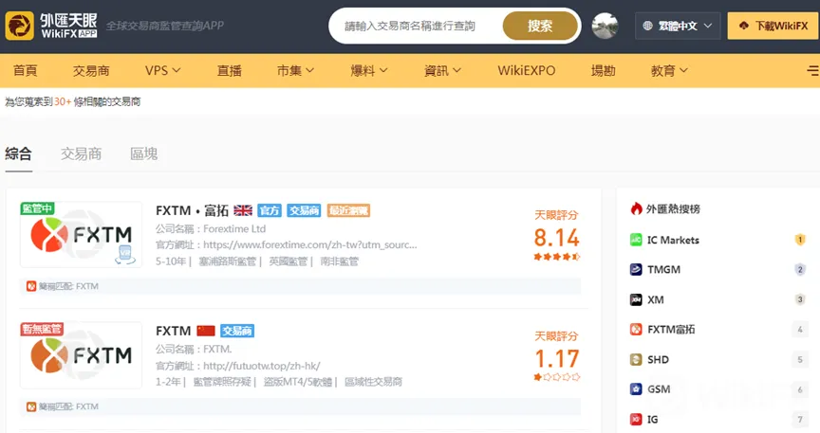
Task: Open TMGM in hot search list
Action: 663,269
